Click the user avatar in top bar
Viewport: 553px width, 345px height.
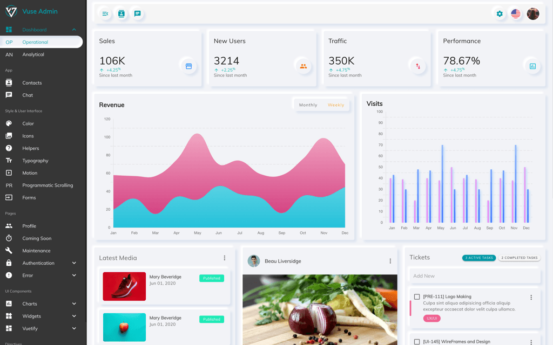[x=533, y=14]
